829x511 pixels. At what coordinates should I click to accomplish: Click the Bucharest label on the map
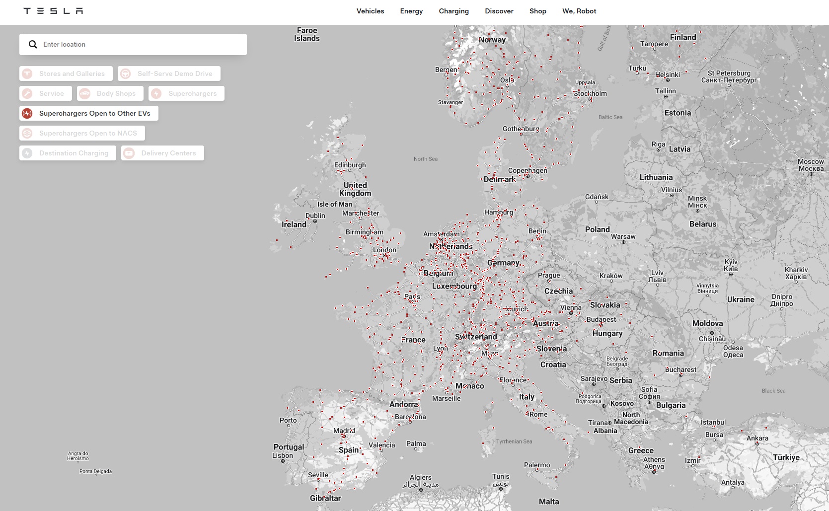pos(680,369)
